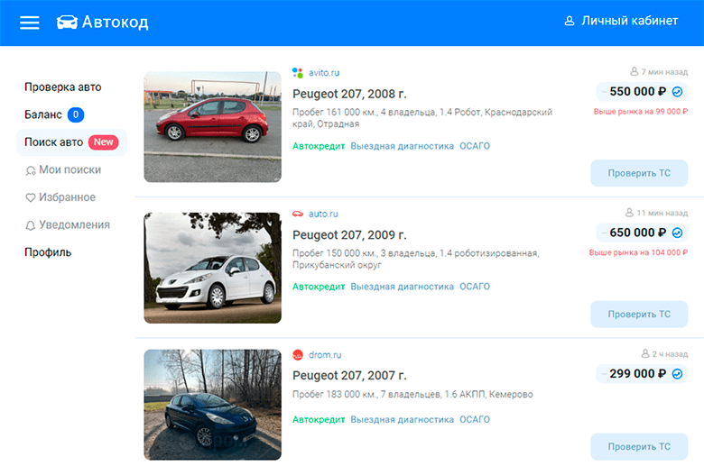Open Баланс menu item

point(43,114)
